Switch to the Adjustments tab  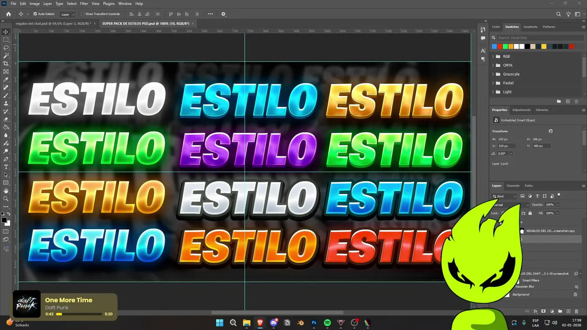point(521,110)
